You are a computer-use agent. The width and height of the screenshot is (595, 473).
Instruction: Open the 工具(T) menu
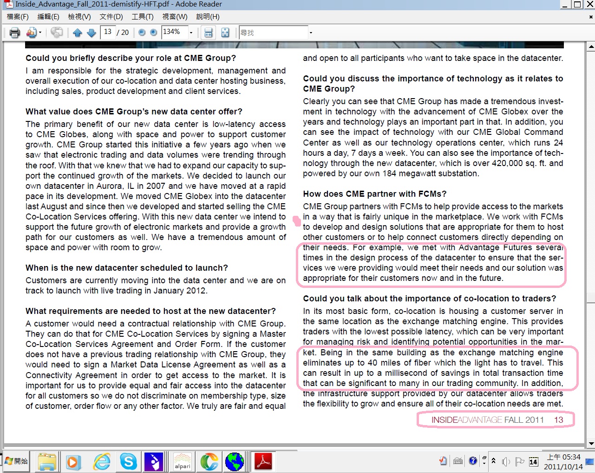pos(143,17)
